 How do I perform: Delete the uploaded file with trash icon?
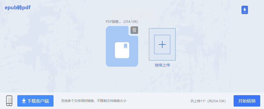[x=134, y=30]
